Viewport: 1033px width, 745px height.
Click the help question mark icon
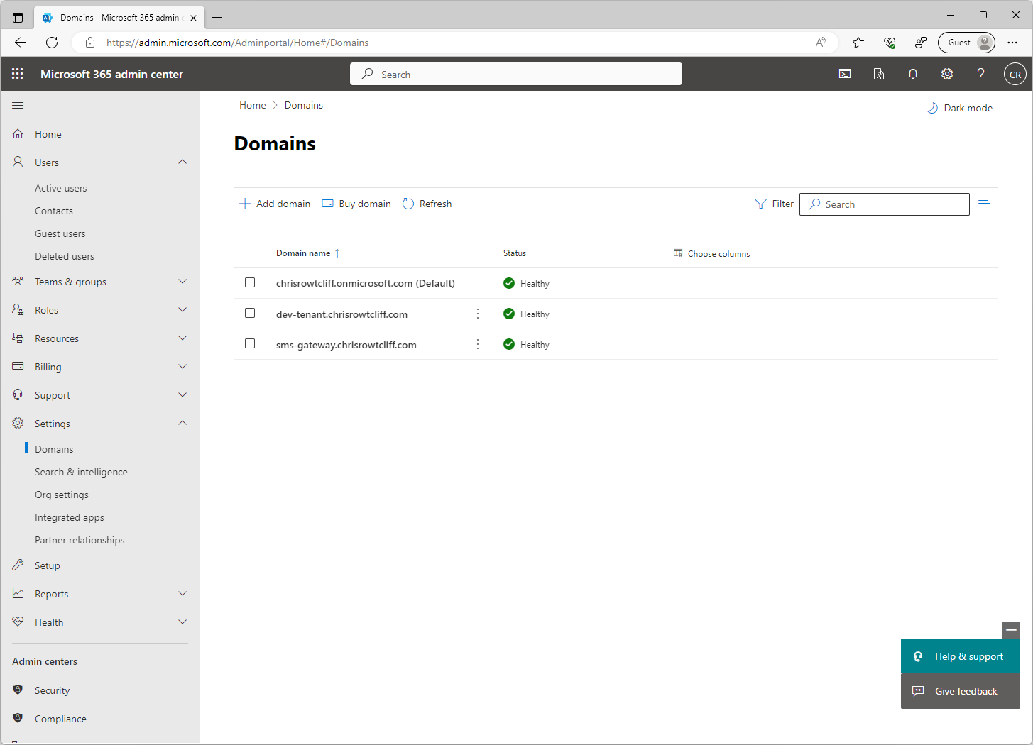click(x=980, y=74)
